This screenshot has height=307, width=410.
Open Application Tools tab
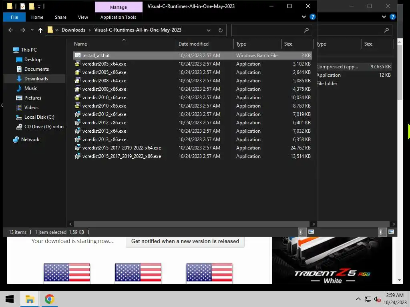pyautogui.click(x=118, y=17)
